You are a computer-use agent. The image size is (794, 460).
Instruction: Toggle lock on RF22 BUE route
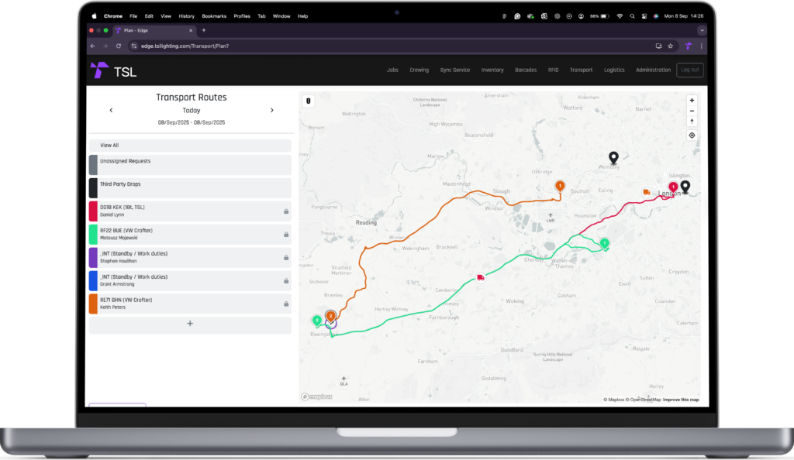click(286, 235)
